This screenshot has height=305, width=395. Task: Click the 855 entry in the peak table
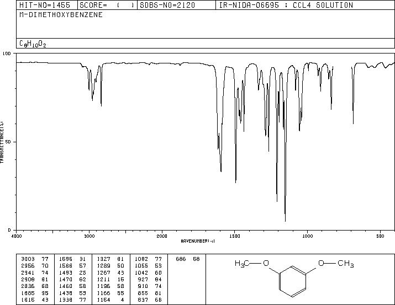[x=143, y=293]
